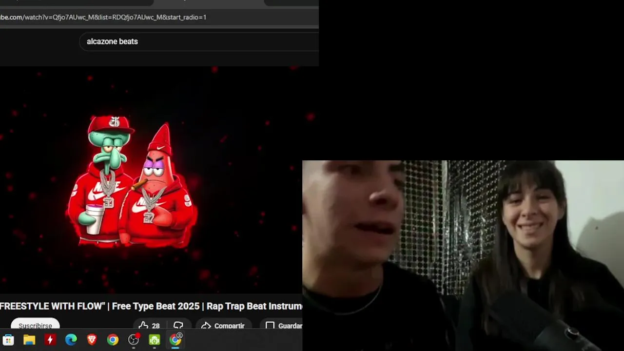Screen dimensions: 624x351
Task: Click the 'alcazone beats' search field
Action: [199, 41]
